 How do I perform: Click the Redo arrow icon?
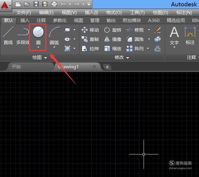tap(77, 4)
